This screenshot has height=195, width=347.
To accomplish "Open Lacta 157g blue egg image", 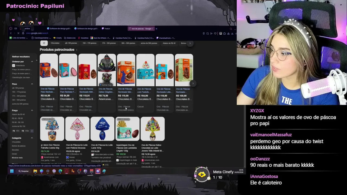I will [x=102, y=129].
